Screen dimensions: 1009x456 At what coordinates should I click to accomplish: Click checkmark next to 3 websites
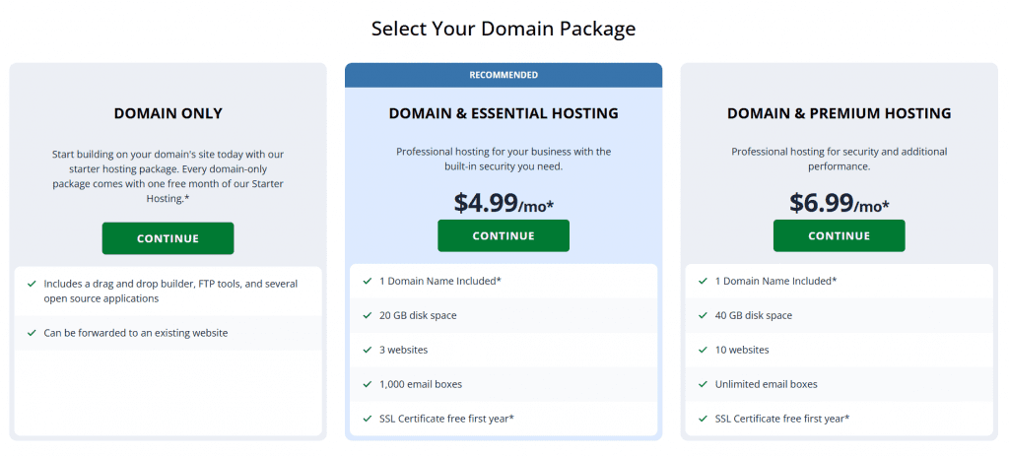coord(368,350)
